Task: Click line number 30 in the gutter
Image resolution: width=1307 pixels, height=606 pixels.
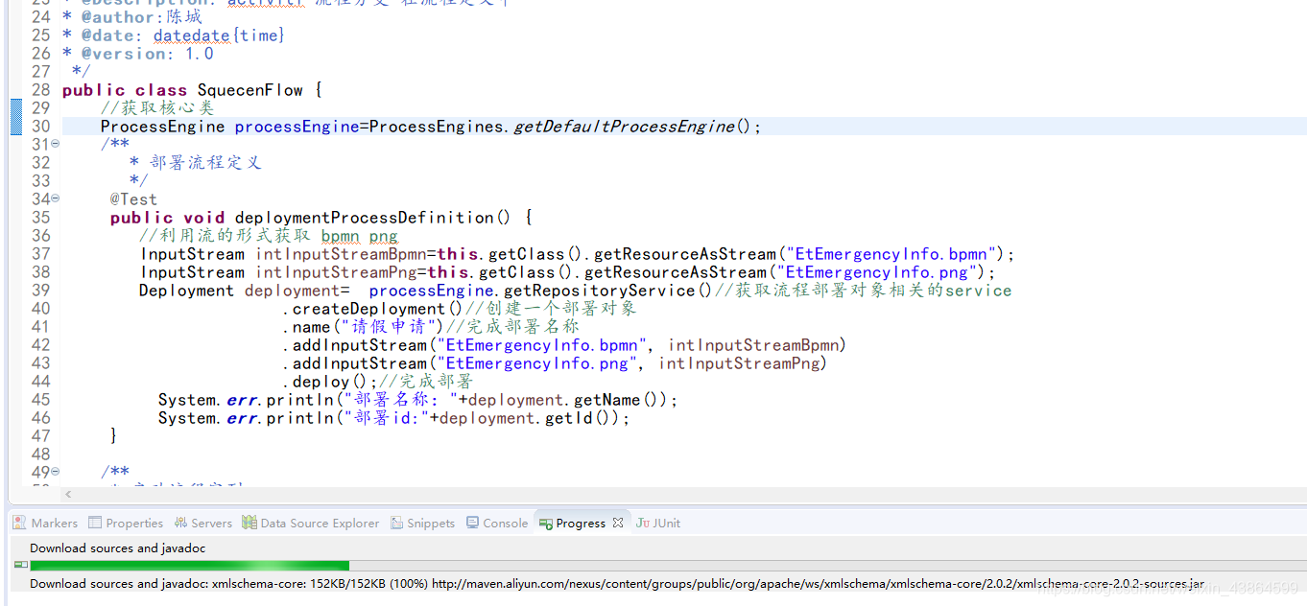Action: [40, 127]
